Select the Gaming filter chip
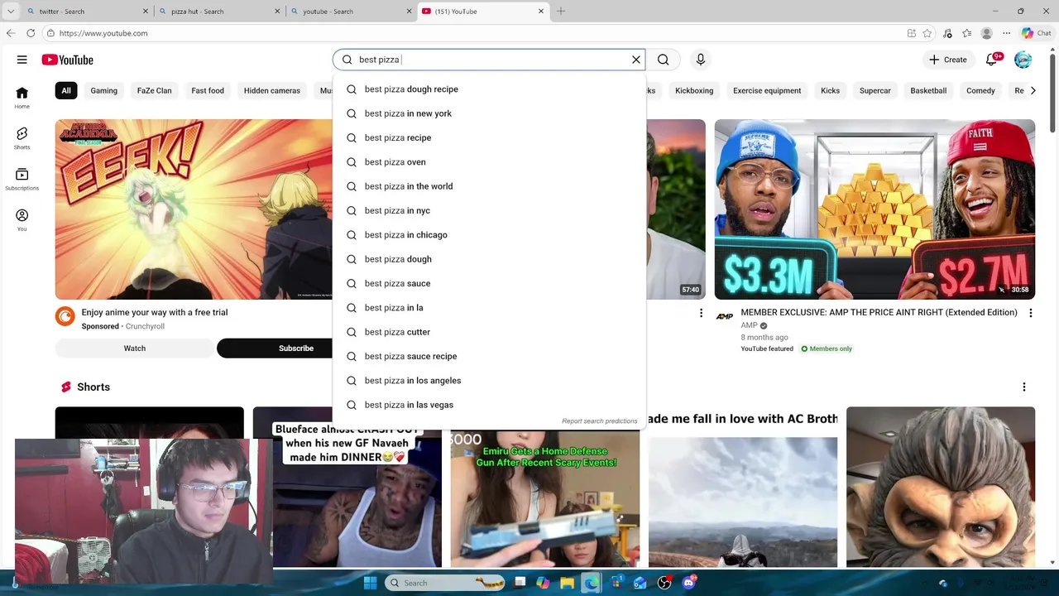This screenshot has height=596, width=1059. (x=104, y=90)
